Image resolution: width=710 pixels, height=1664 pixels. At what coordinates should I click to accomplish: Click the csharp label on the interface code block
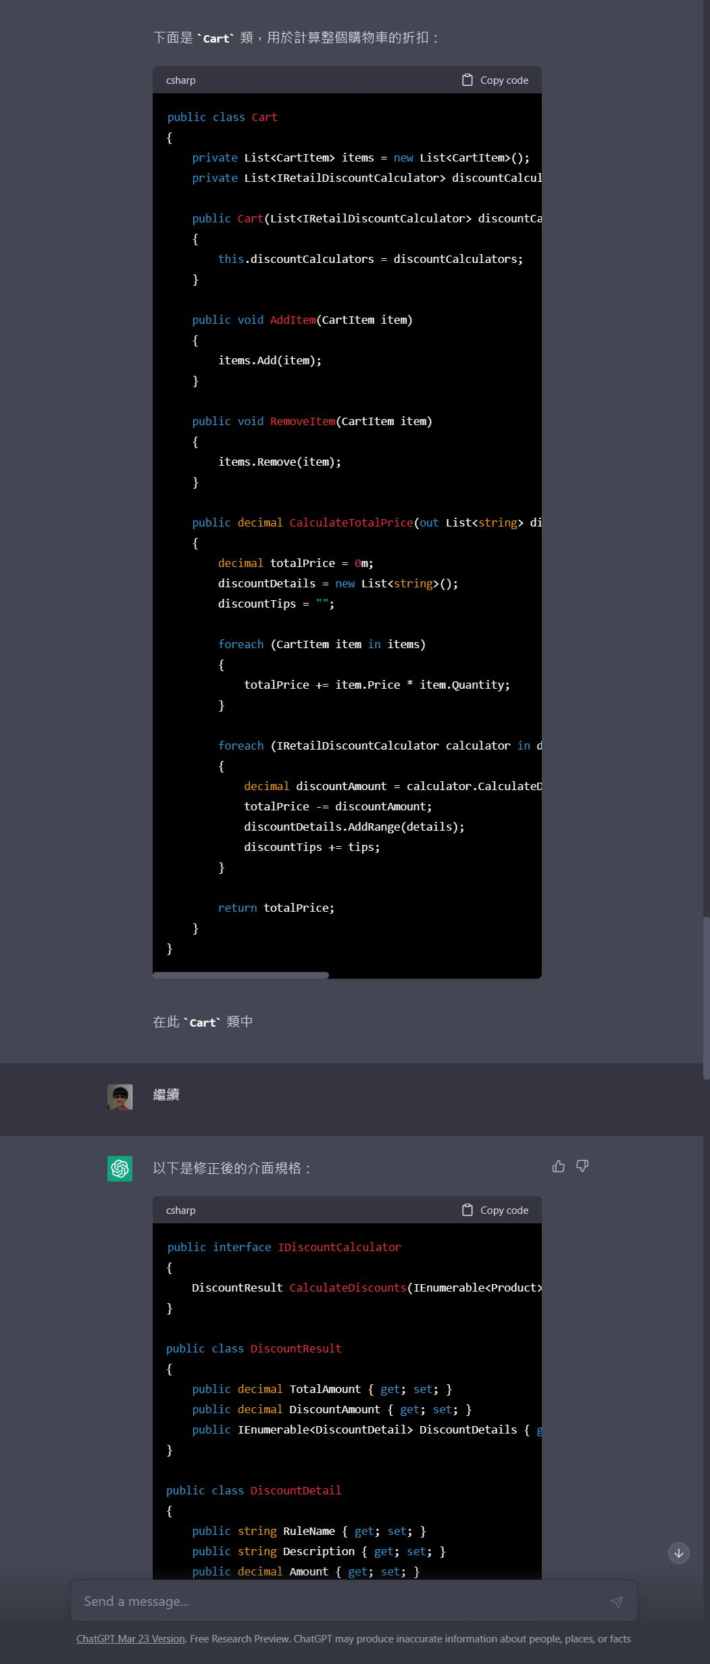[x=180, y=1210]
